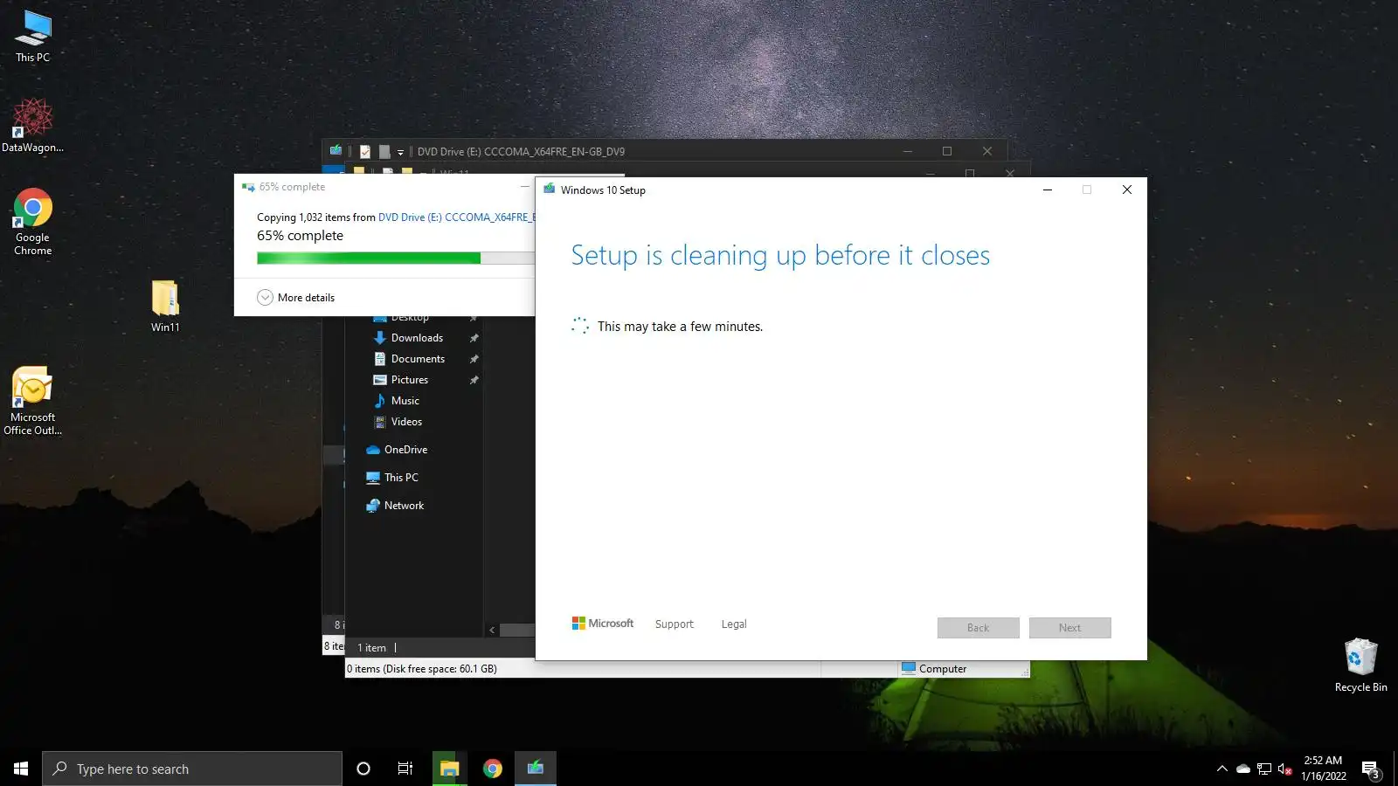Screen dimensions: 1398x786
Task: Click "Setup is cleaning up" heading
Action: pyautogui.click(x=780, y=255)
